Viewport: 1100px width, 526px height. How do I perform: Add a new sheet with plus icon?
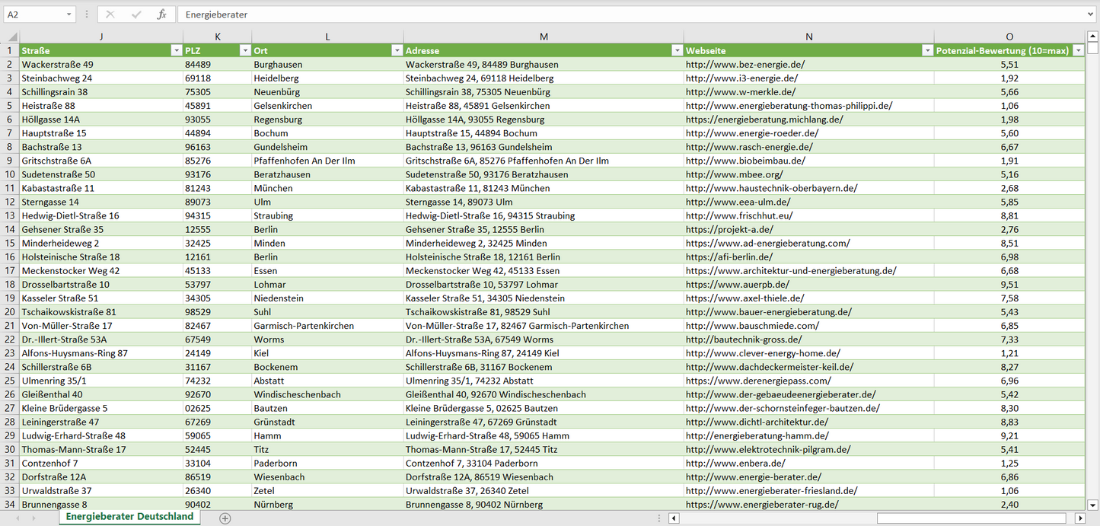tap(225, 518)
